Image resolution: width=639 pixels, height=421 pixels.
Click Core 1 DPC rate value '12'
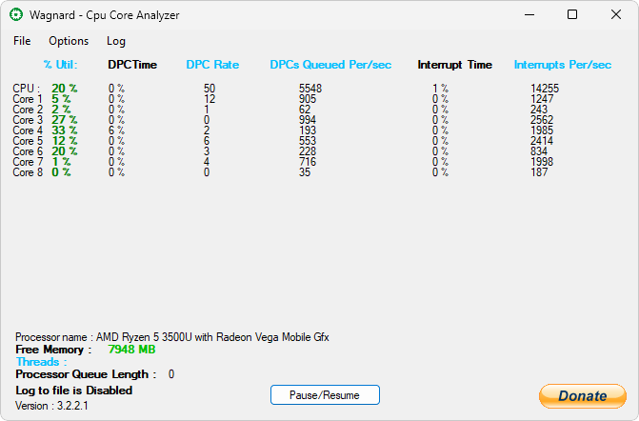tap(210, 99)
